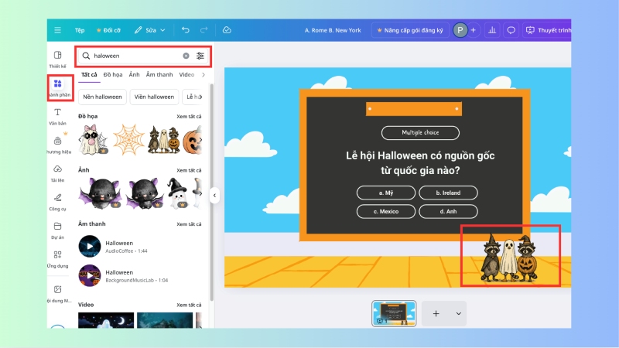Open the Tải lên upload panel
This screenshot has height=348, width=619.
coord(57,172)
